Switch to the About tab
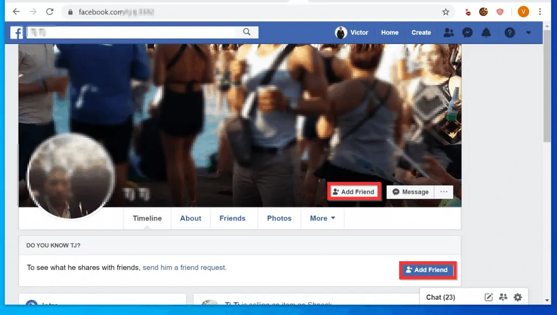This screenshot has height=315, width=557. 191,218
